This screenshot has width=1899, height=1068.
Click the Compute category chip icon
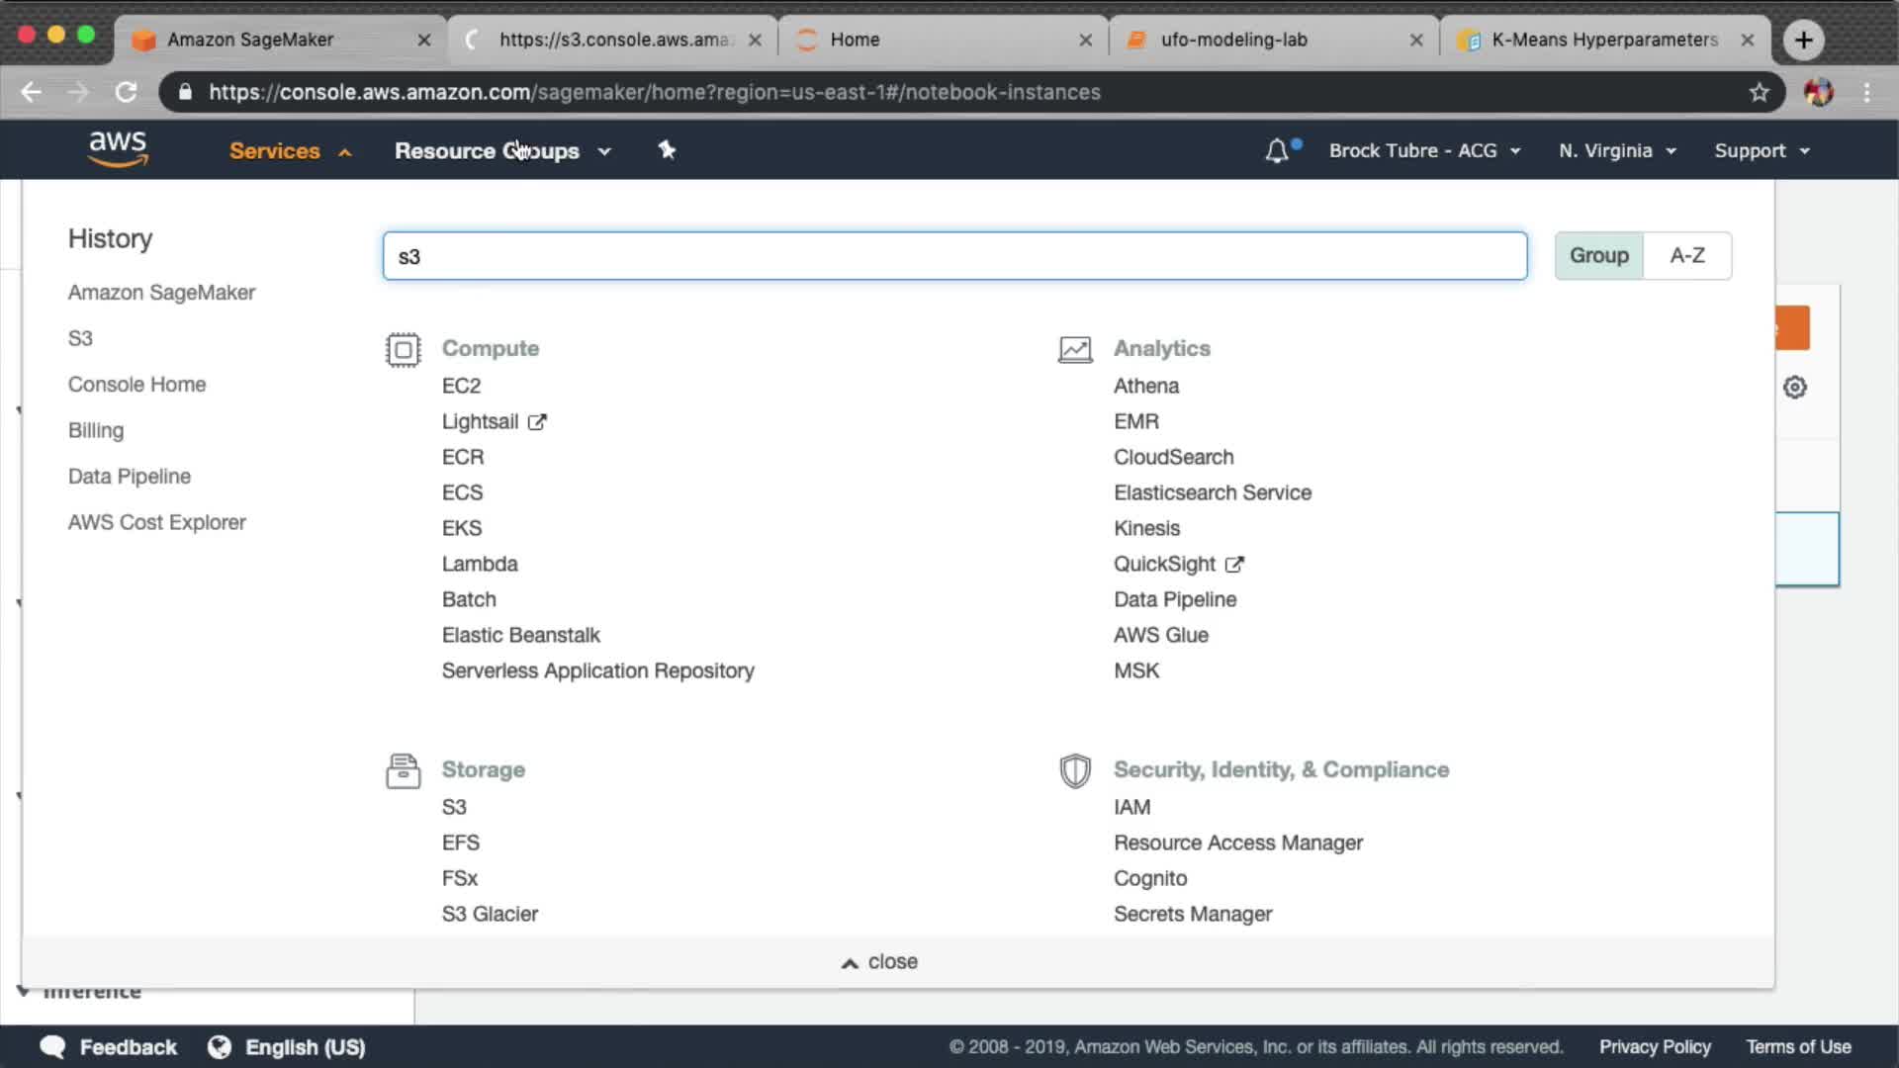tap(403, 349)
